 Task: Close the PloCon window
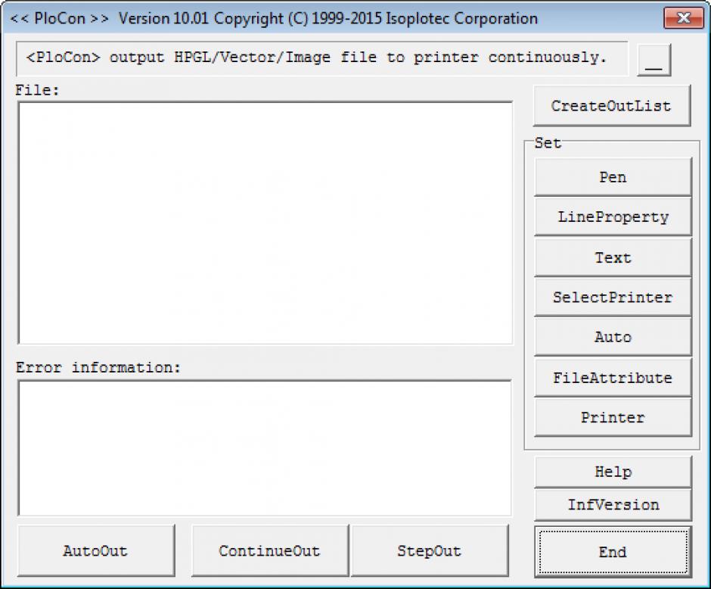click(683, 18)
